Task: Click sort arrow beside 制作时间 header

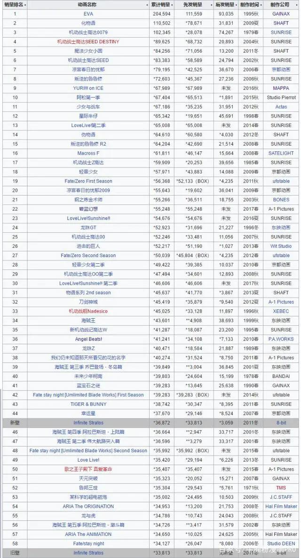Action: coord(261,5)
